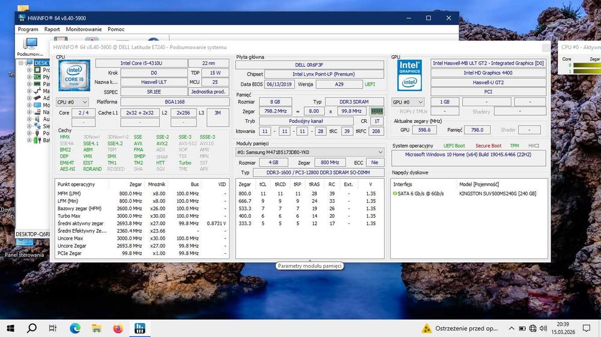
Task: Open the CPU #0 selector dropdown
Action: point(72,102)
